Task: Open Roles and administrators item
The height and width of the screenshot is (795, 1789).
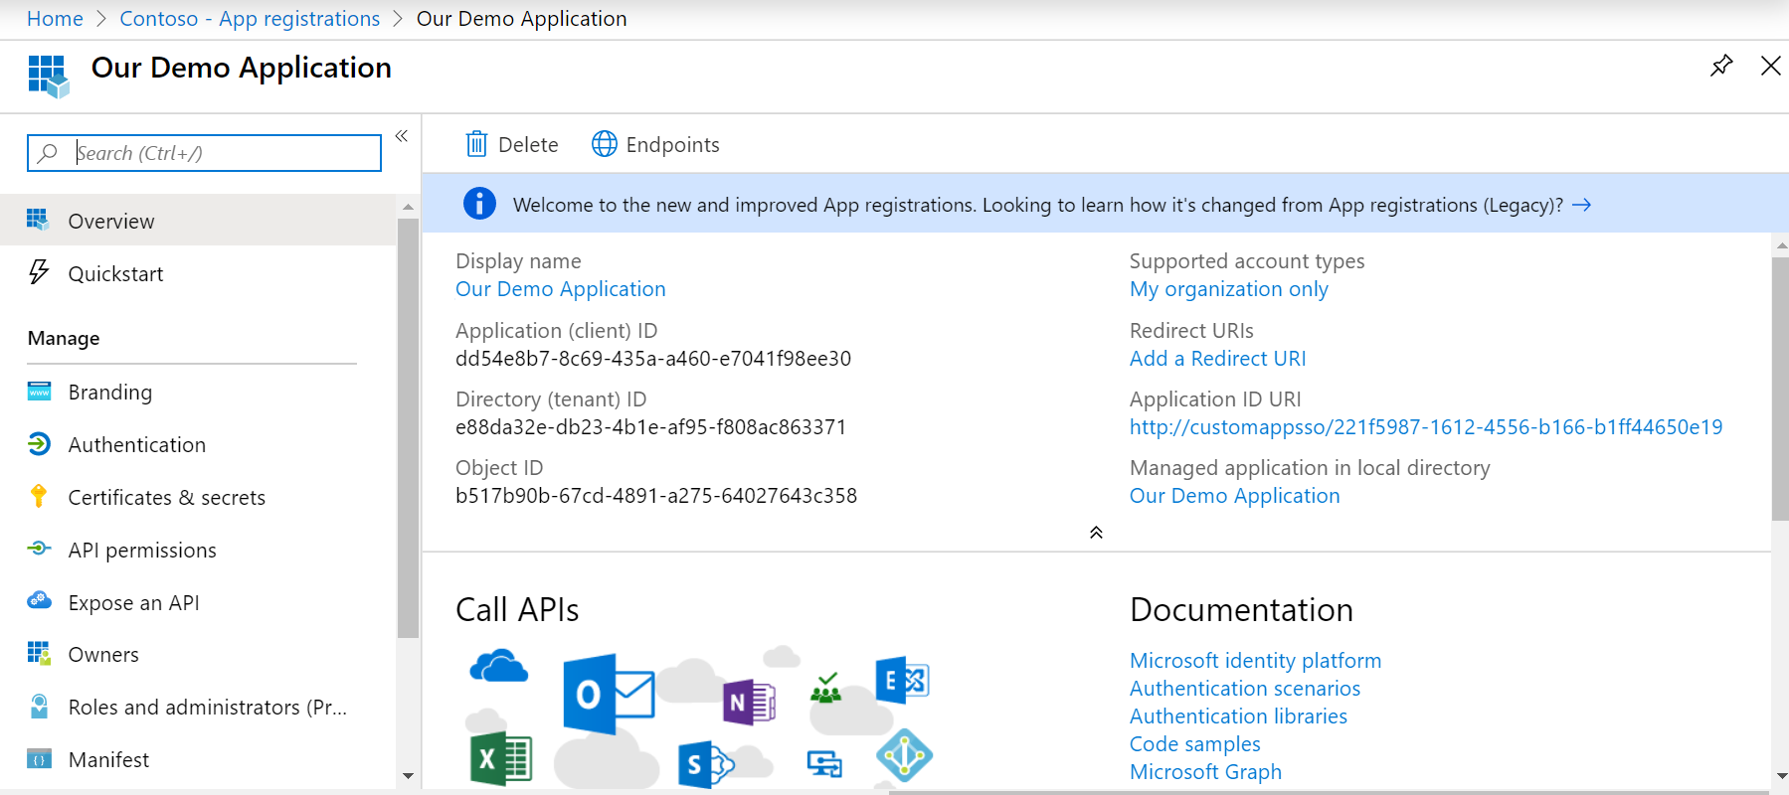Action: pos(198,708)
